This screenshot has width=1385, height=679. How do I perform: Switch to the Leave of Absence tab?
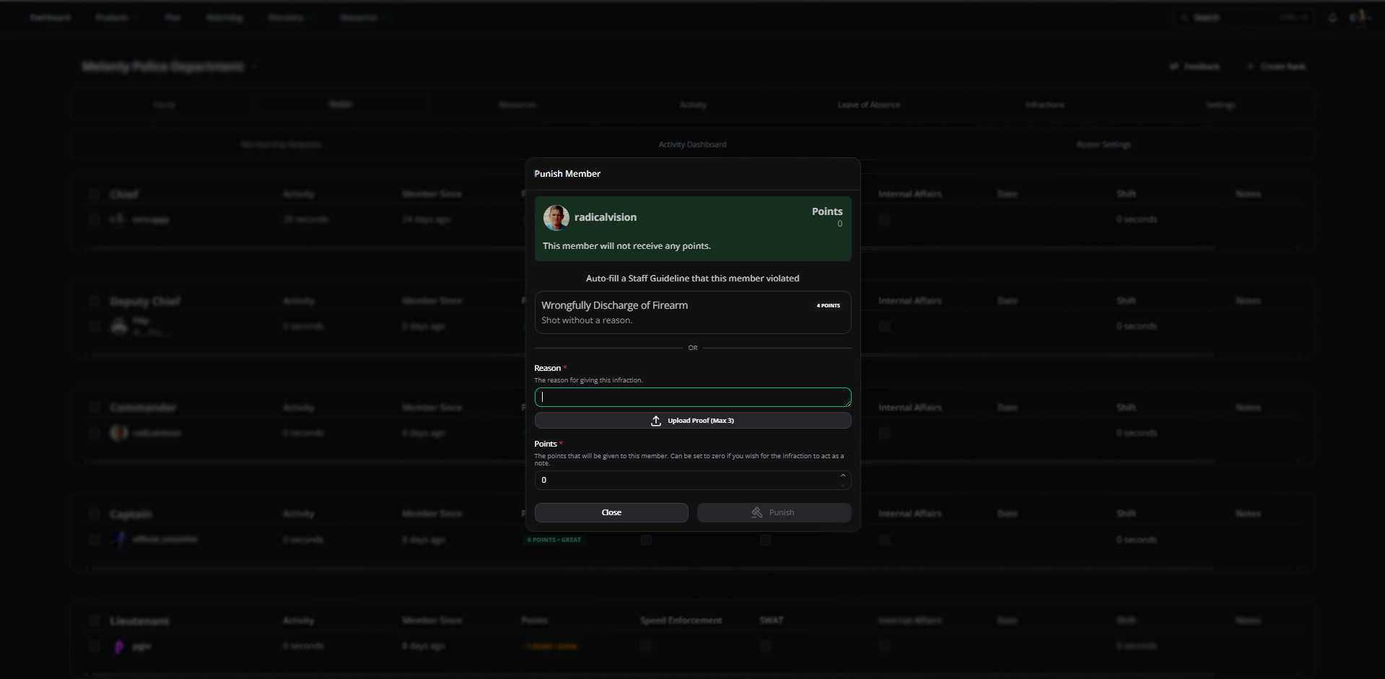pos(869,105)
